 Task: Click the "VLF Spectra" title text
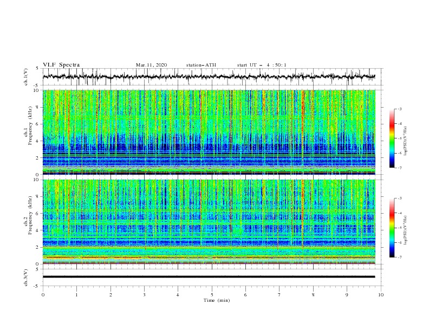pyautogui.click(x=61, y=65)
